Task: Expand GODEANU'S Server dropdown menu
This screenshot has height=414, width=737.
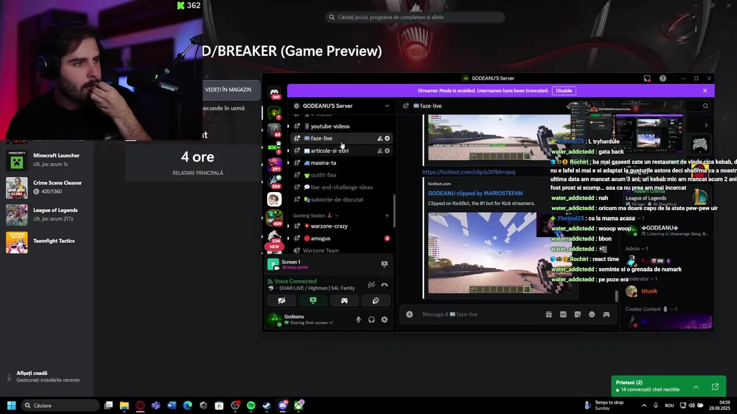Action: tap(387, 106)
